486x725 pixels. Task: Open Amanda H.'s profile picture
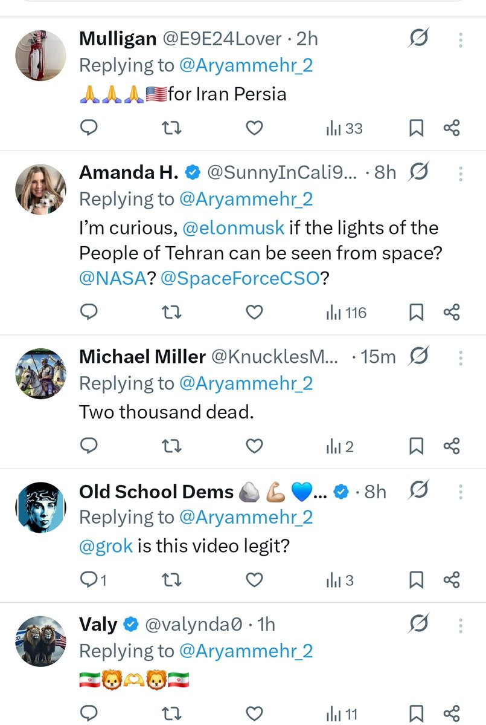coord(40,189)
